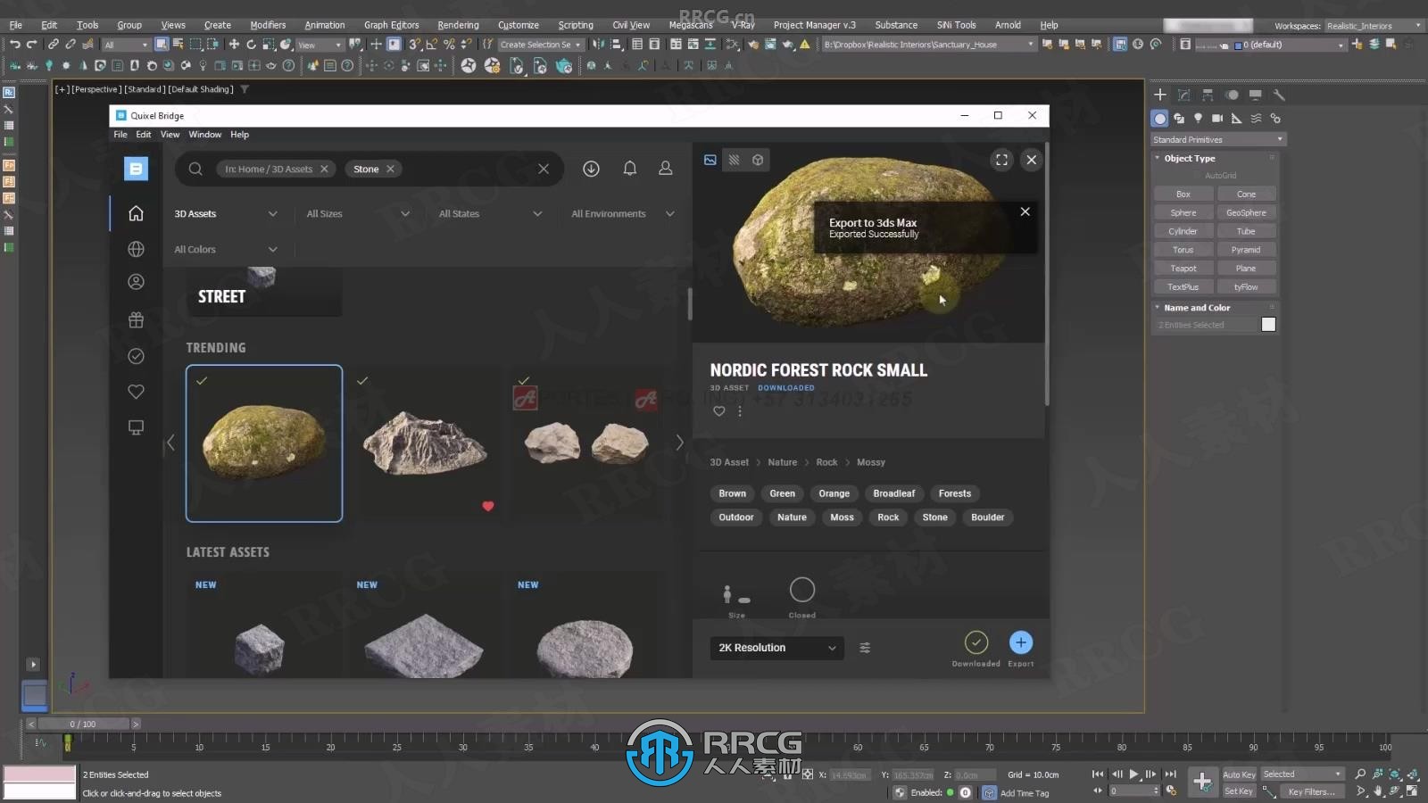Screen dimensions: 1428x803
Task: Show next trending assets arrow
Action: (x=679, y=443)
